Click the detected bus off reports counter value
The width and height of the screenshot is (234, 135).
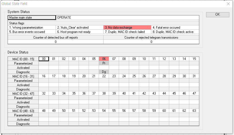click(x=56, y=42)
